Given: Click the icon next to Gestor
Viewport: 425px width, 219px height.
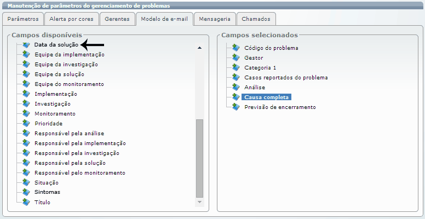Looking at the screenshot, I should [x=236, y=57].
